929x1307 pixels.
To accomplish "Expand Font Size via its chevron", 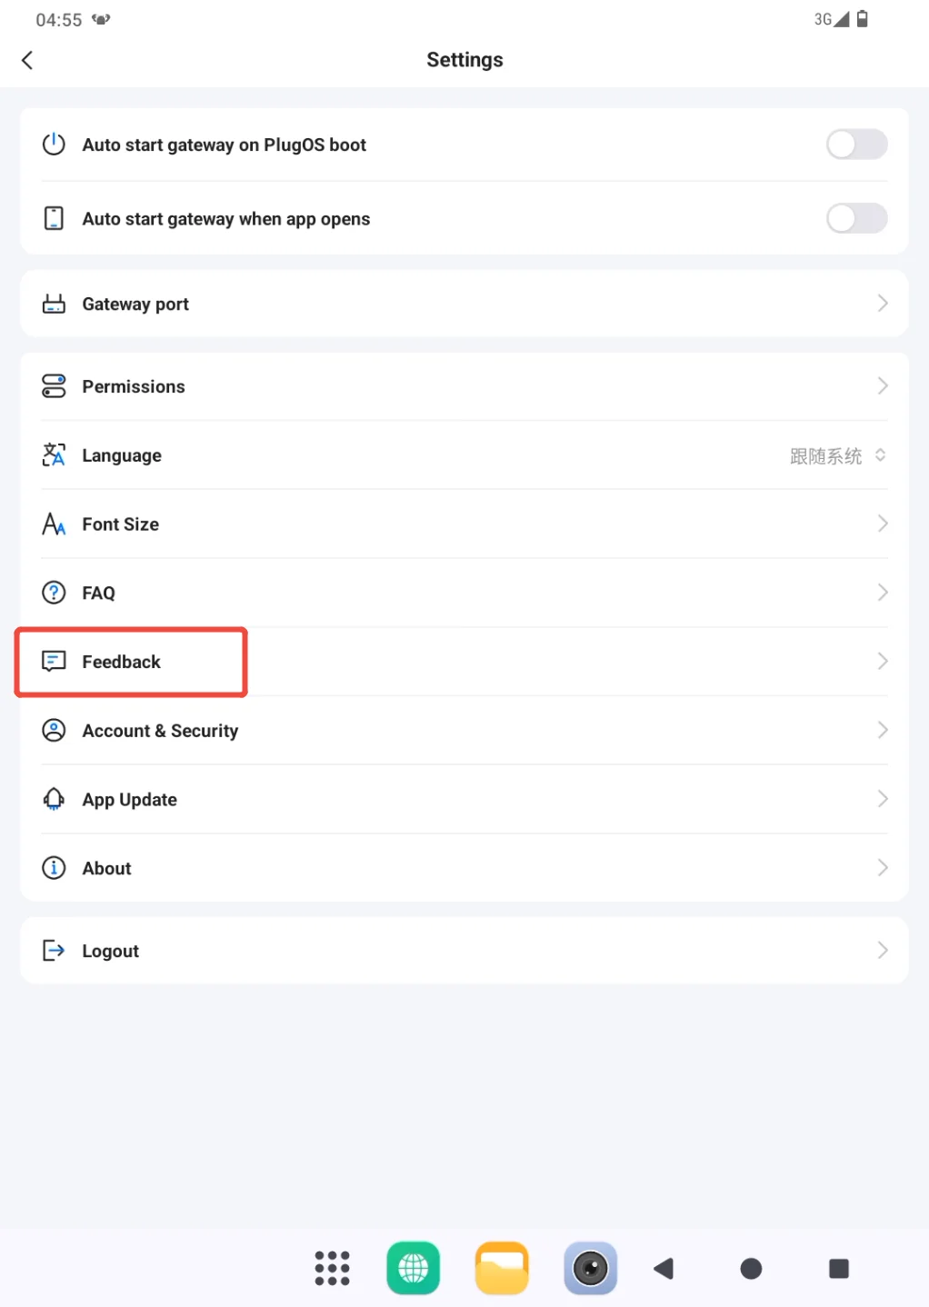I will pos(882,524).
